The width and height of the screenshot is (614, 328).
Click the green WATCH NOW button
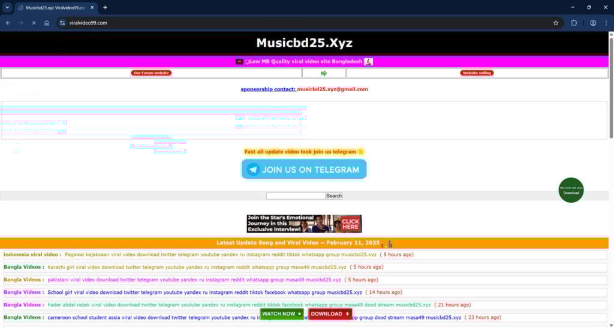[x=282, y=314]
